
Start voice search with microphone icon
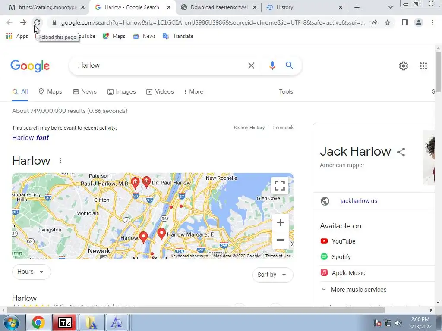(x=272, y=66)
